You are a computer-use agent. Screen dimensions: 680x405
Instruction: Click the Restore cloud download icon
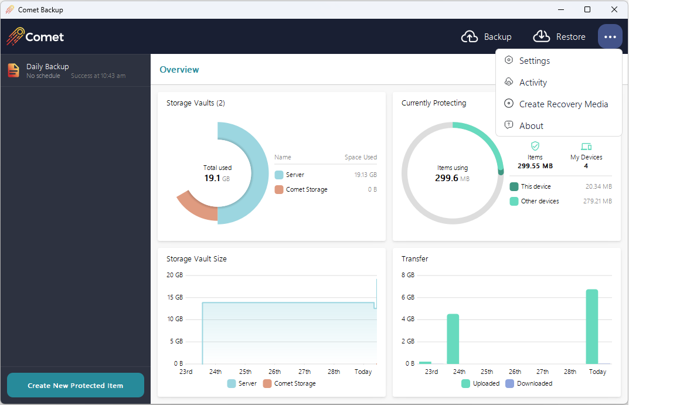click(x=541, y=37)
